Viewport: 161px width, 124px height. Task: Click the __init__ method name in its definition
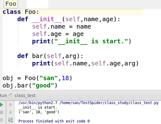[47, 19]
